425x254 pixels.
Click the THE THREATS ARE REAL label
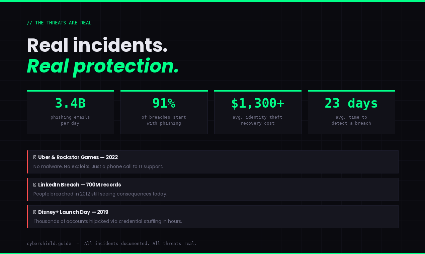coord(59,23)
